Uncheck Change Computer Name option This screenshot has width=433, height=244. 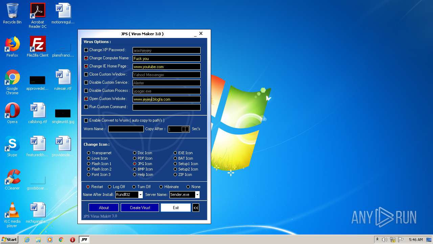pyautogui.click(x=86, y=58)
